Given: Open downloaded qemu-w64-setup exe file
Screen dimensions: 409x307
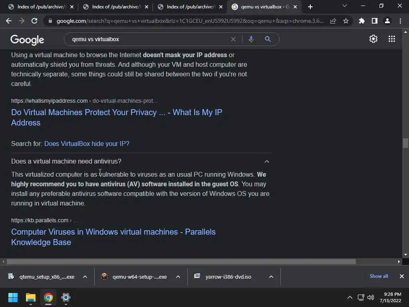Looking at the screenshot, I should point(135,277).
